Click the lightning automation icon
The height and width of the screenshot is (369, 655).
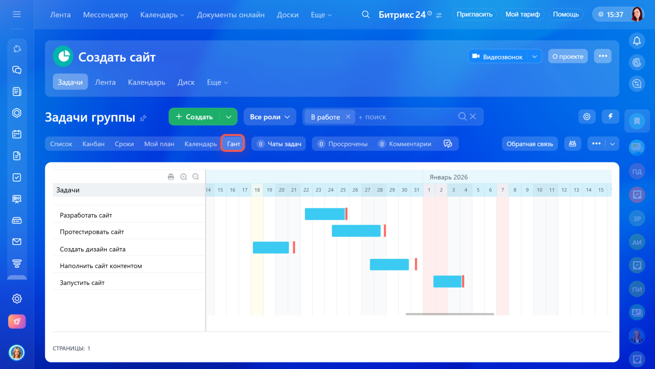[x=610, y=117]
